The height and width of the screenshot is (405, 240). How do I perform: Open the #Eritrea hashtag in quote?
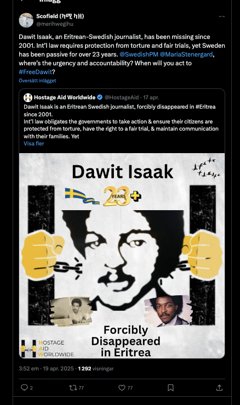pos(205,106)
